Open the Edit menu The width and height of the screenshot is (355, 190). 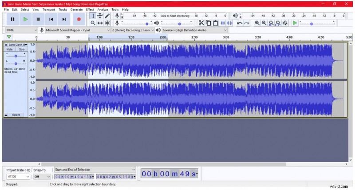pos(15,9)
